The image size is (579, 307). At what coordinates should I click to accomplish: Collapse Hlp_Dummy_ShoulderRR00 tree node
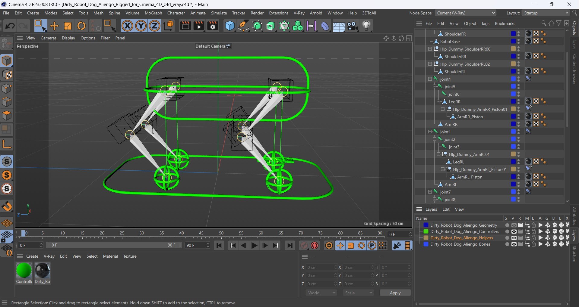430,49
